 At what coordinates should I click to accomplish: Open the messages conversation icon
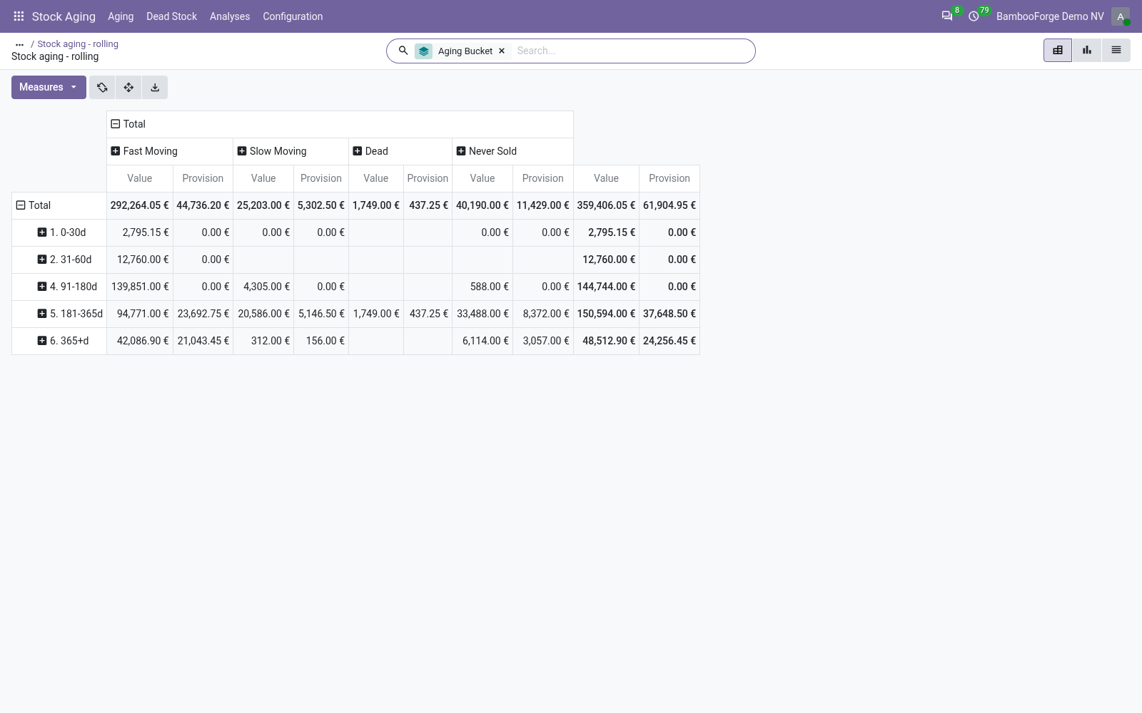[947, 16]
